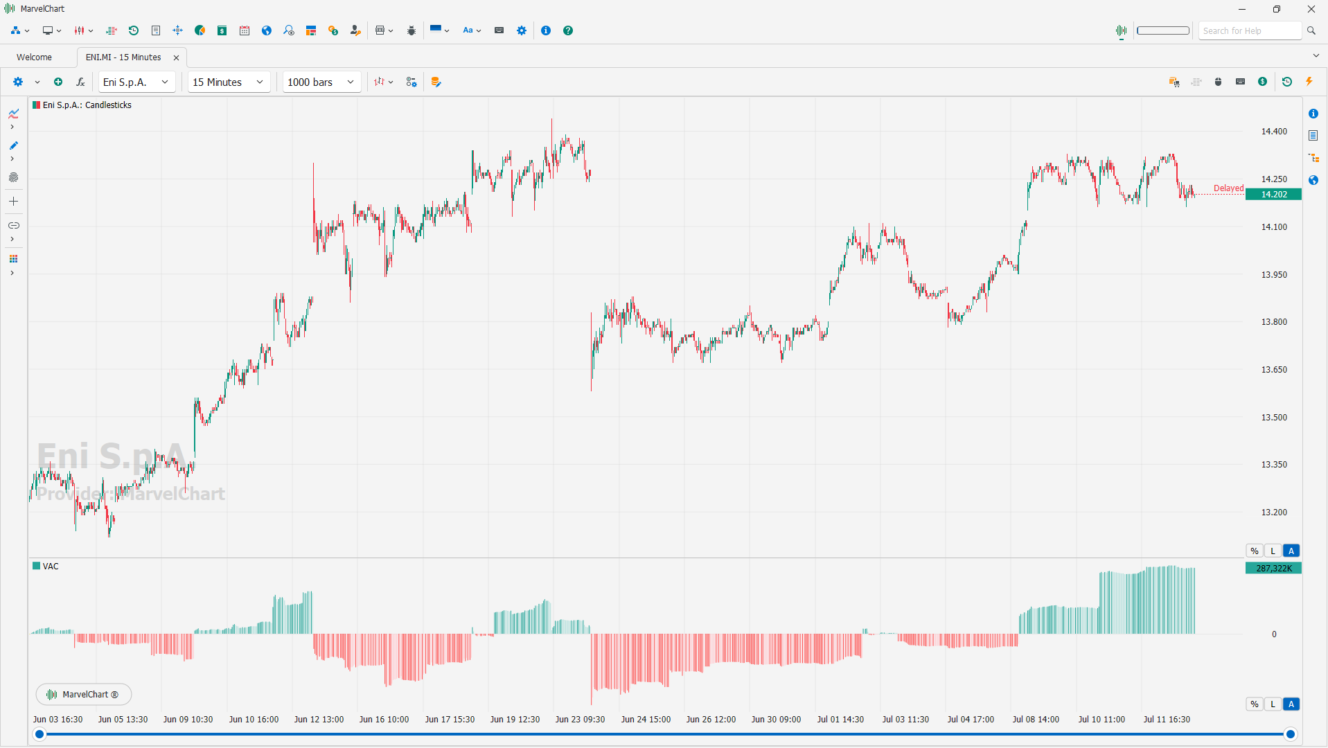Screen dimensions: 1328x748
Task: Switch to the Welcome tab
Action: point(34,57)
